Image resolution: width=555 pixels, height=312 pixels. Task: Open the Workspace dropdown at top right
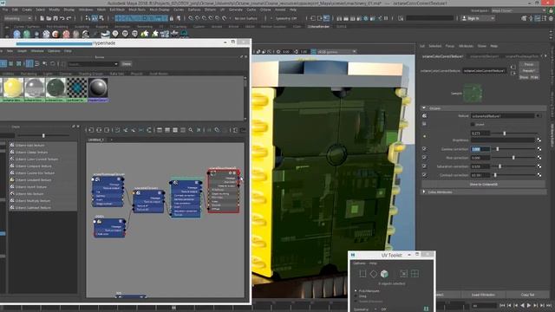519,10
